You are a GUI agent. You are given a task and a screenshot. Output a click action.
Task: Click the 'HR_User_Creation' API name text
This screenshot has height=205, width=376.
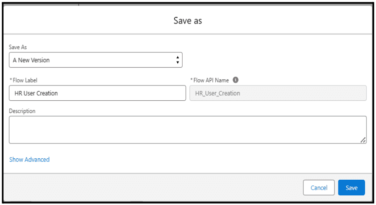[x=218, y=93]
